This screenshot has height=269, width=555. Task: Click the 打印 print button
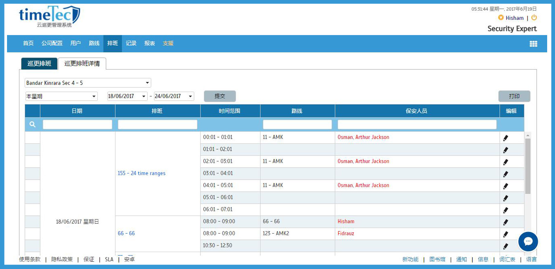[515, 96]
